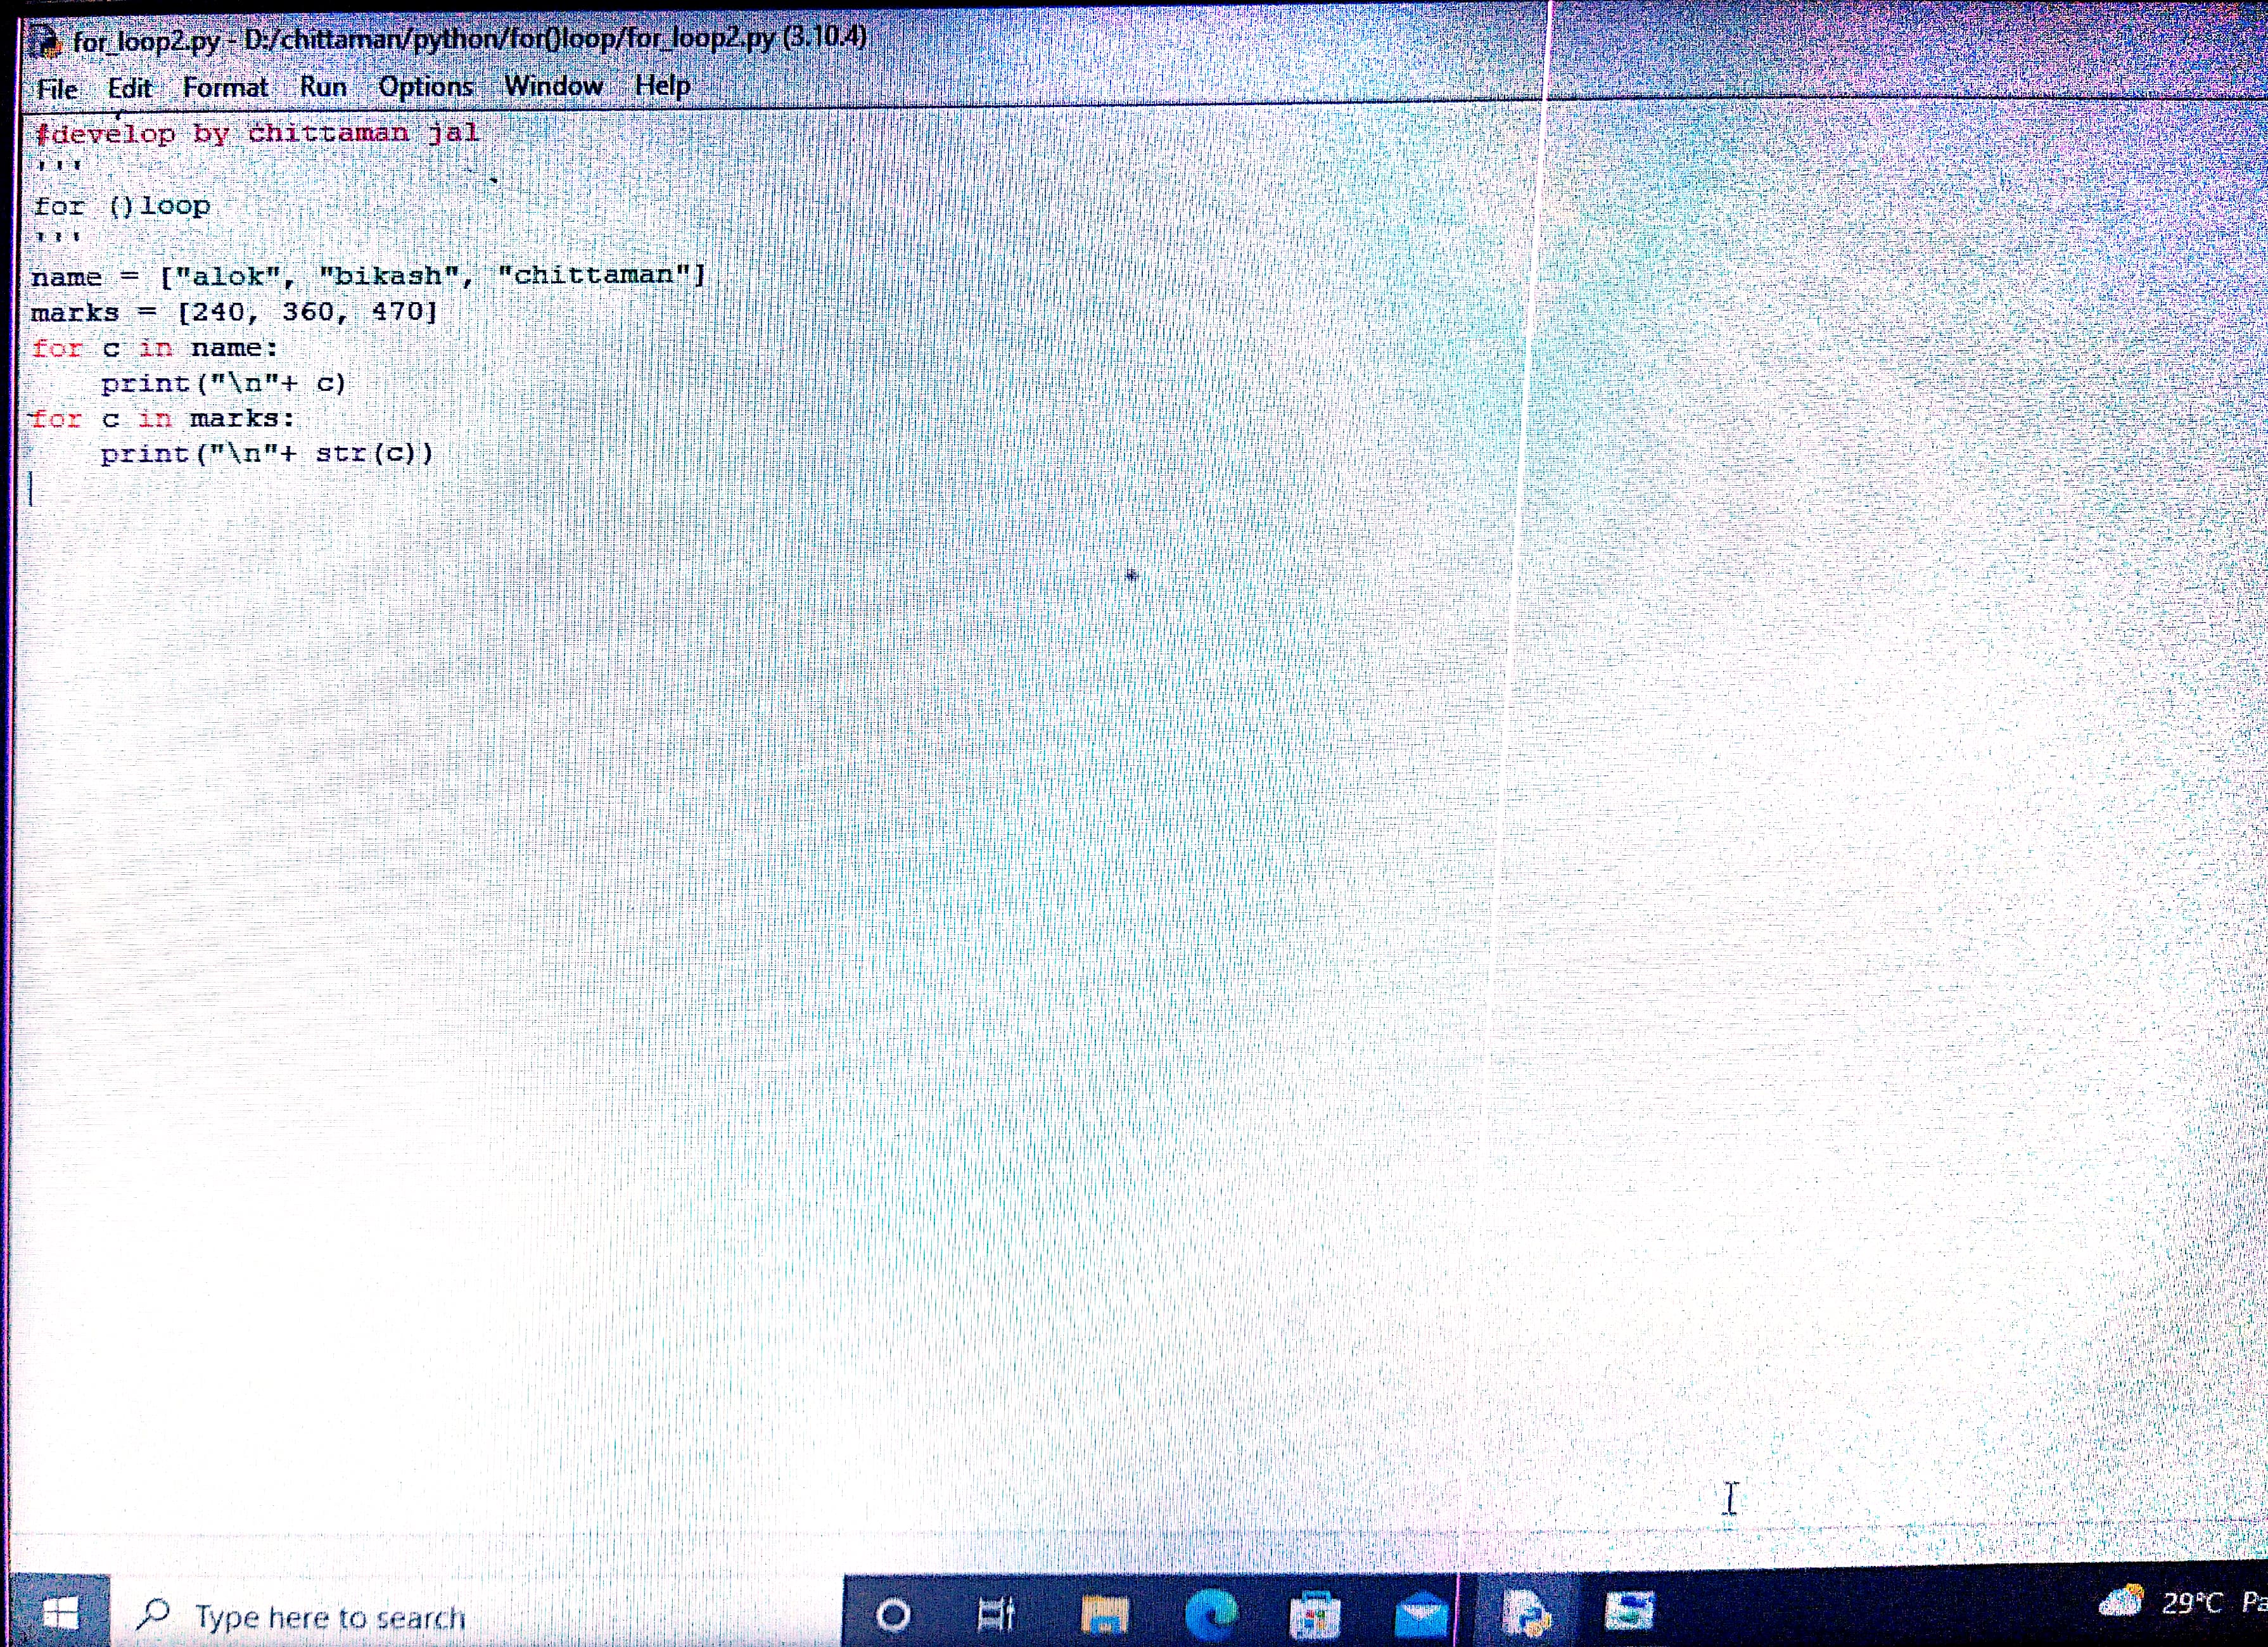
Task: Open the Run menu
Action: 323,87
